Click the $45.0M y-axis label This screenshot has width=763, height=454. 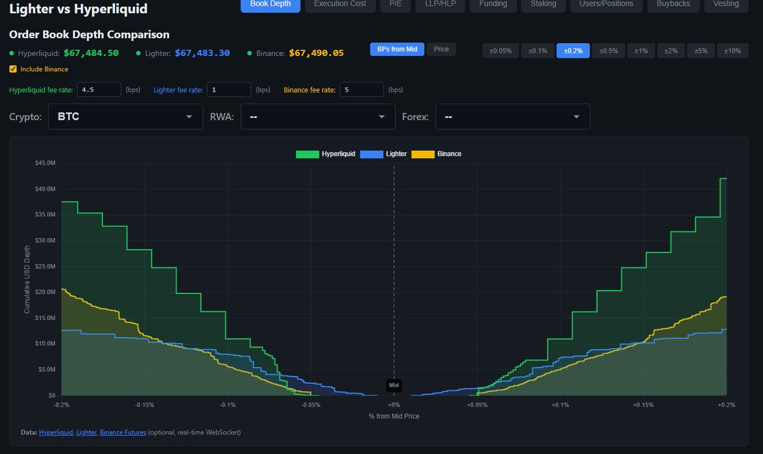tap(45, 163)
